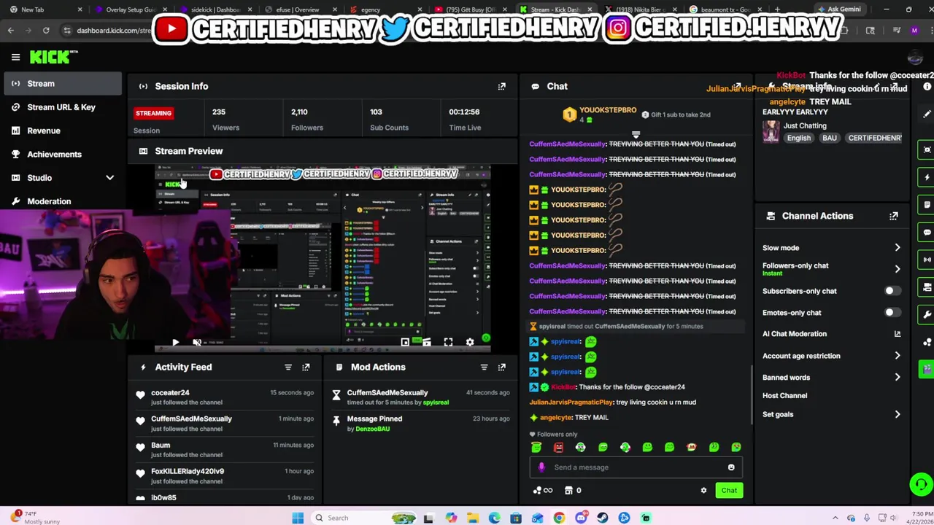The width and height of the screenshot is (934, 525).
Task: Go to the Revenue section
Action: (62, 131)
